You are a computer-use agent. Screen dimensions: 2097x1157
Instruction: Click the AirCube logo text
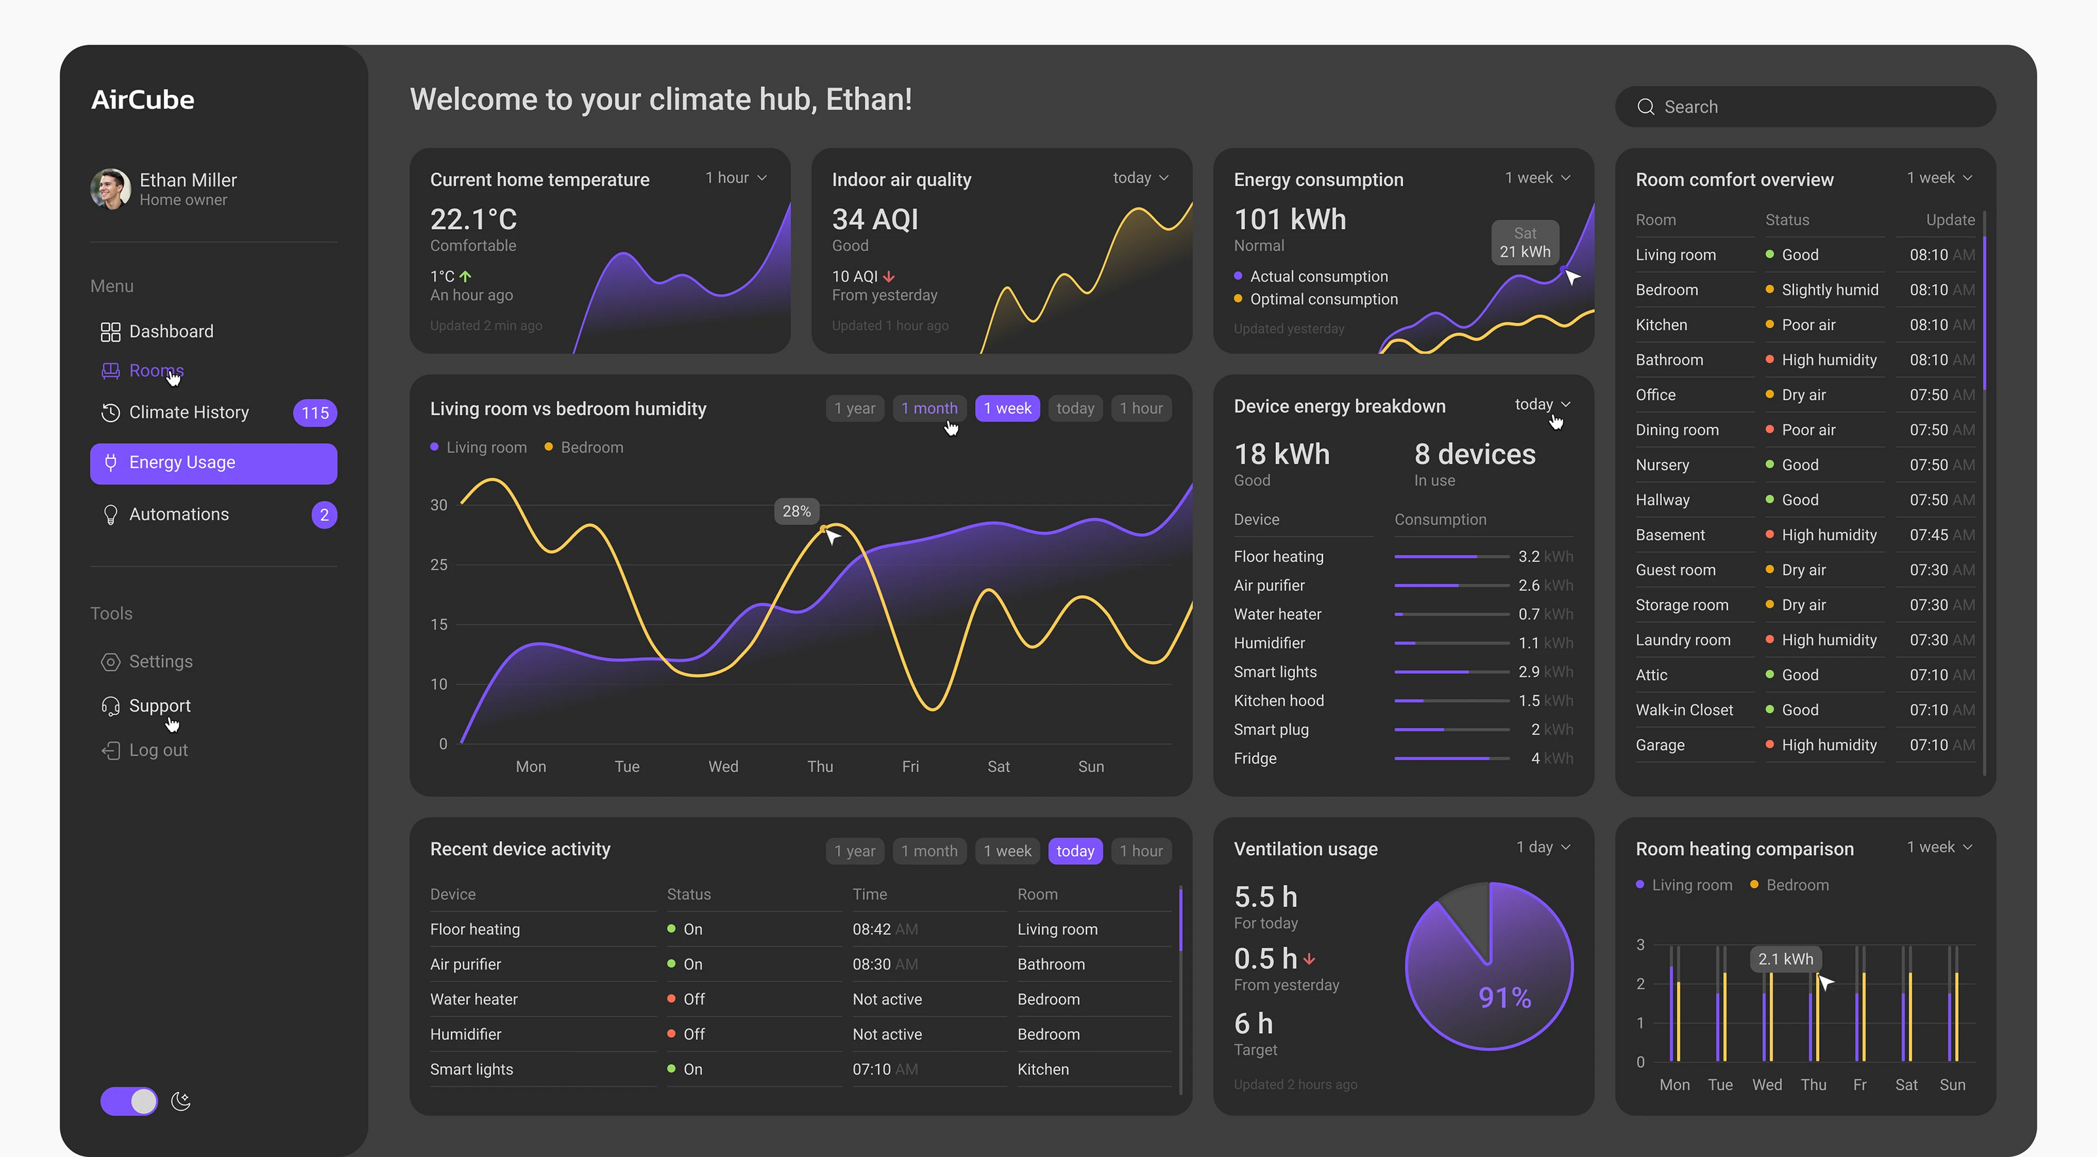(x=142, y=100)
